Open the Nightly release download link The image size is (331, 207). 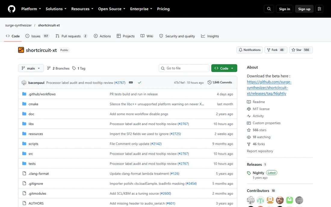[269, 88]
